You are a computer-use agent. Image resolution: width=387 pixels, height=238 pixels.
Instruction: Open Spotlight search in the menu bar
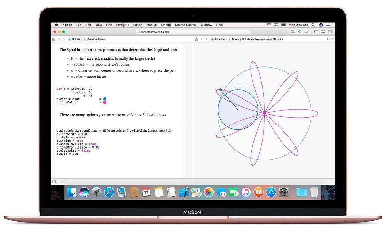(x=313, y=25)
